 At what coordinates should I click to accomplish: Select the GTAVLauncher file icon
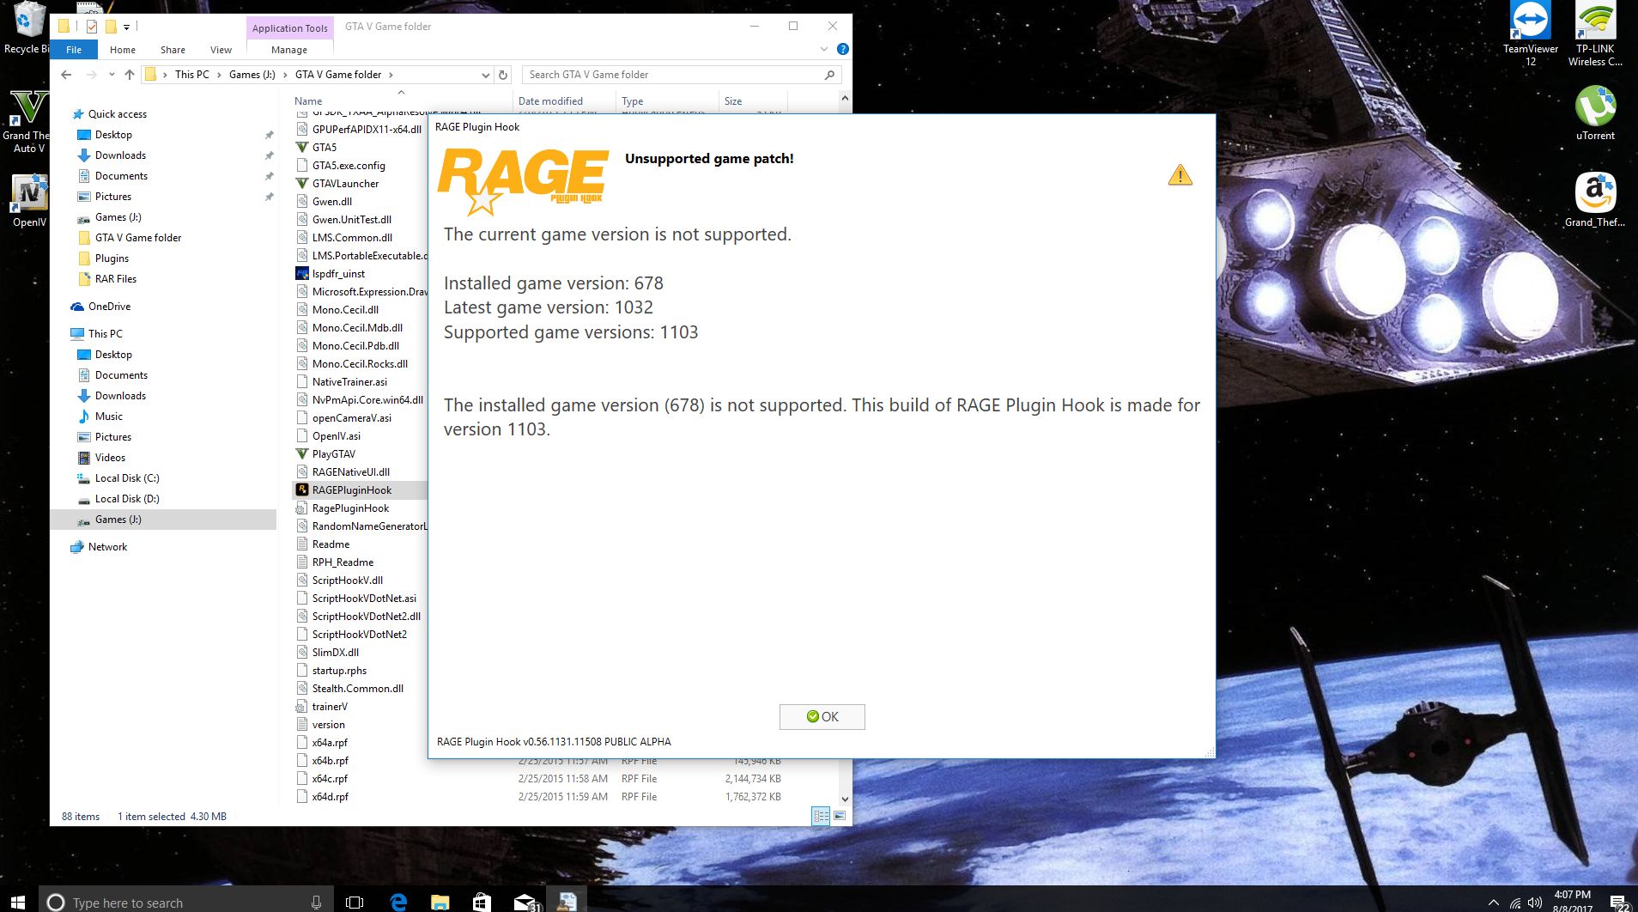click(302, 183)
